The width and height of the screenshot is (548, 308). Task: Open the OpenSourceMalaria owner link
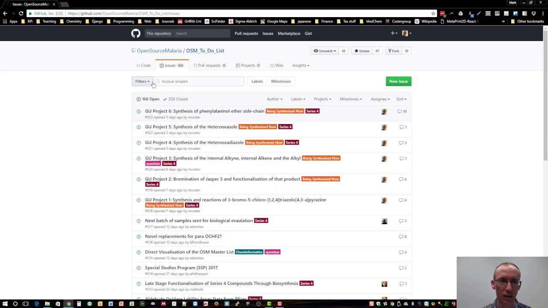click(x=159, y=50)
